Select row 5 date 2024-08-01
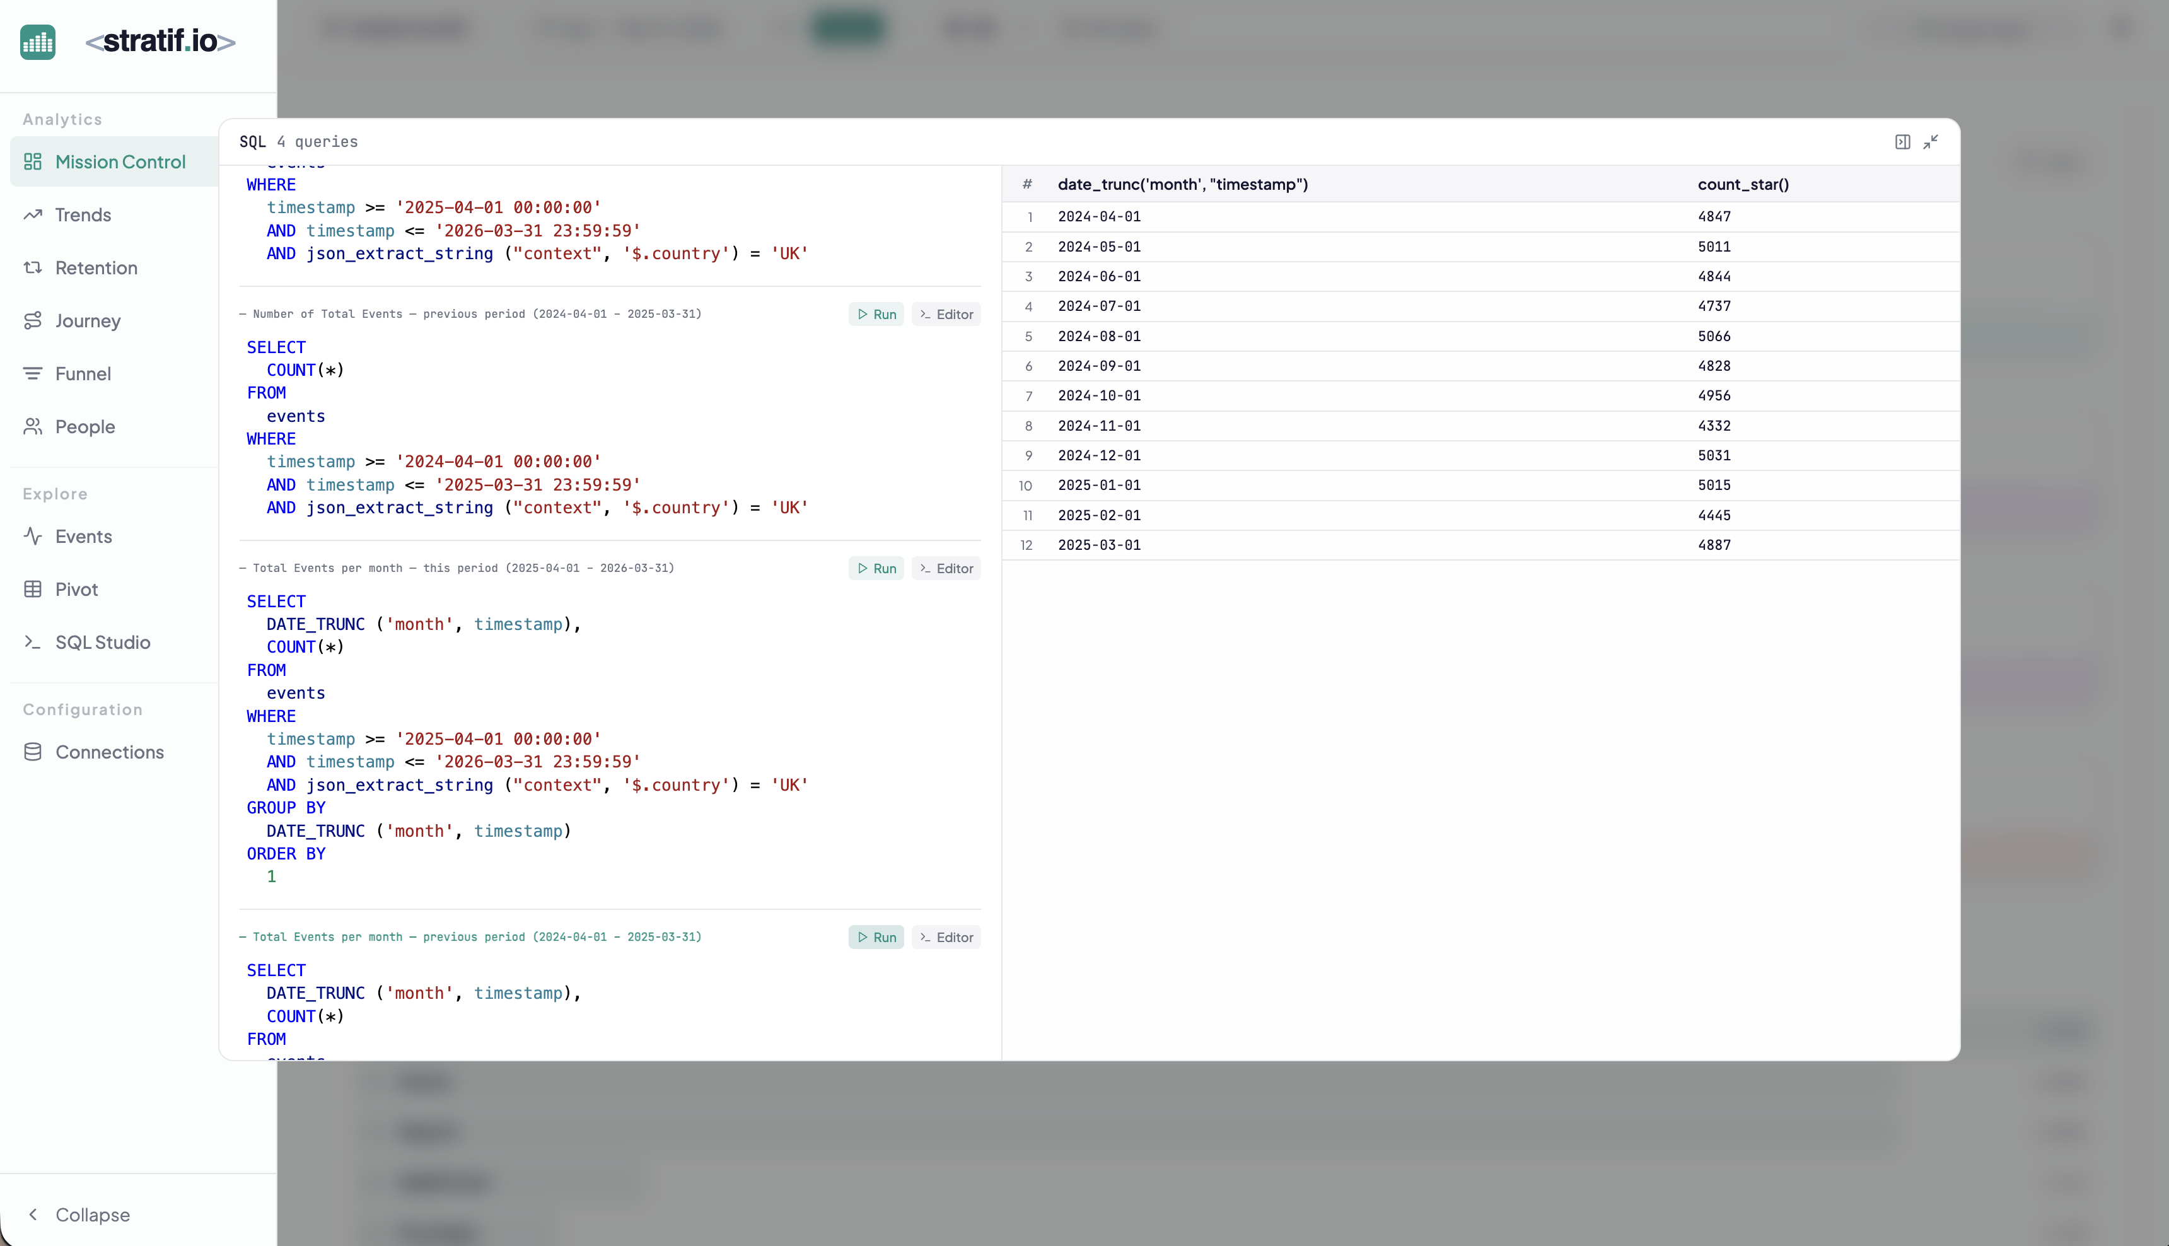This screenshot has height=1246, width=2169. pyautogui.click(x=1098, y=336)
